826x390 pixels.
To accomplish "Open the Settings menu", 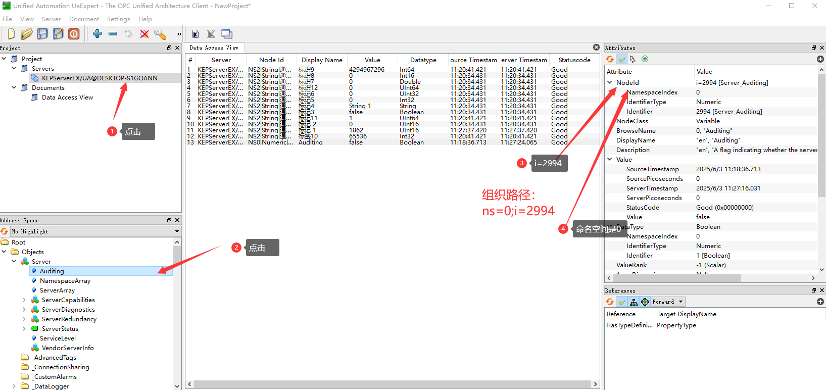I will (118, 19).
